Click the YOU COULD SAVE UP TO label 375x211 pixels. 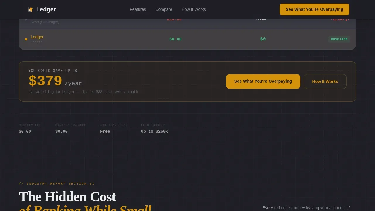53,71
